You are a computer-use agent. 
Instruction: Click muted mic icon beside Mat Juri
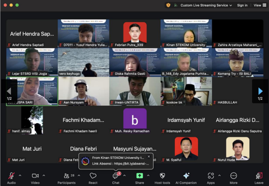(9, 160)
